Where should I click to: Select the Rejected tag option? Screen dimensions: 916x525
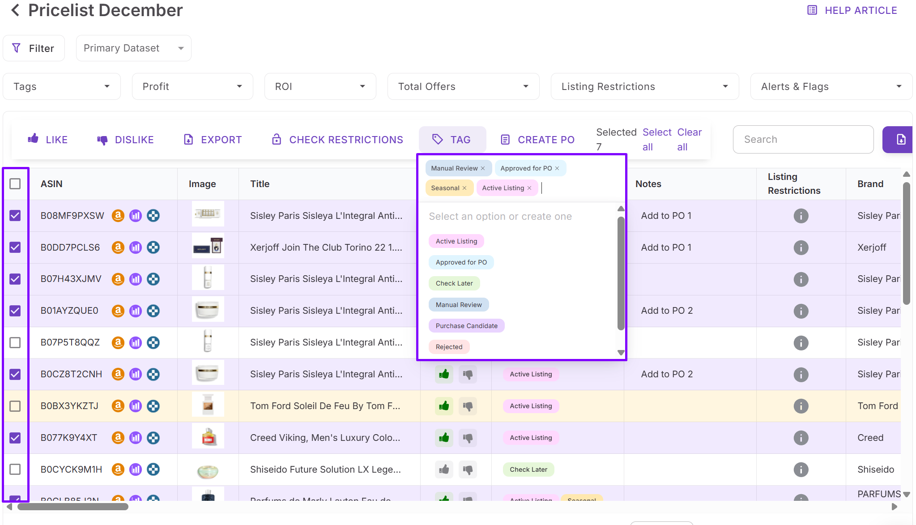coord(448,346)
